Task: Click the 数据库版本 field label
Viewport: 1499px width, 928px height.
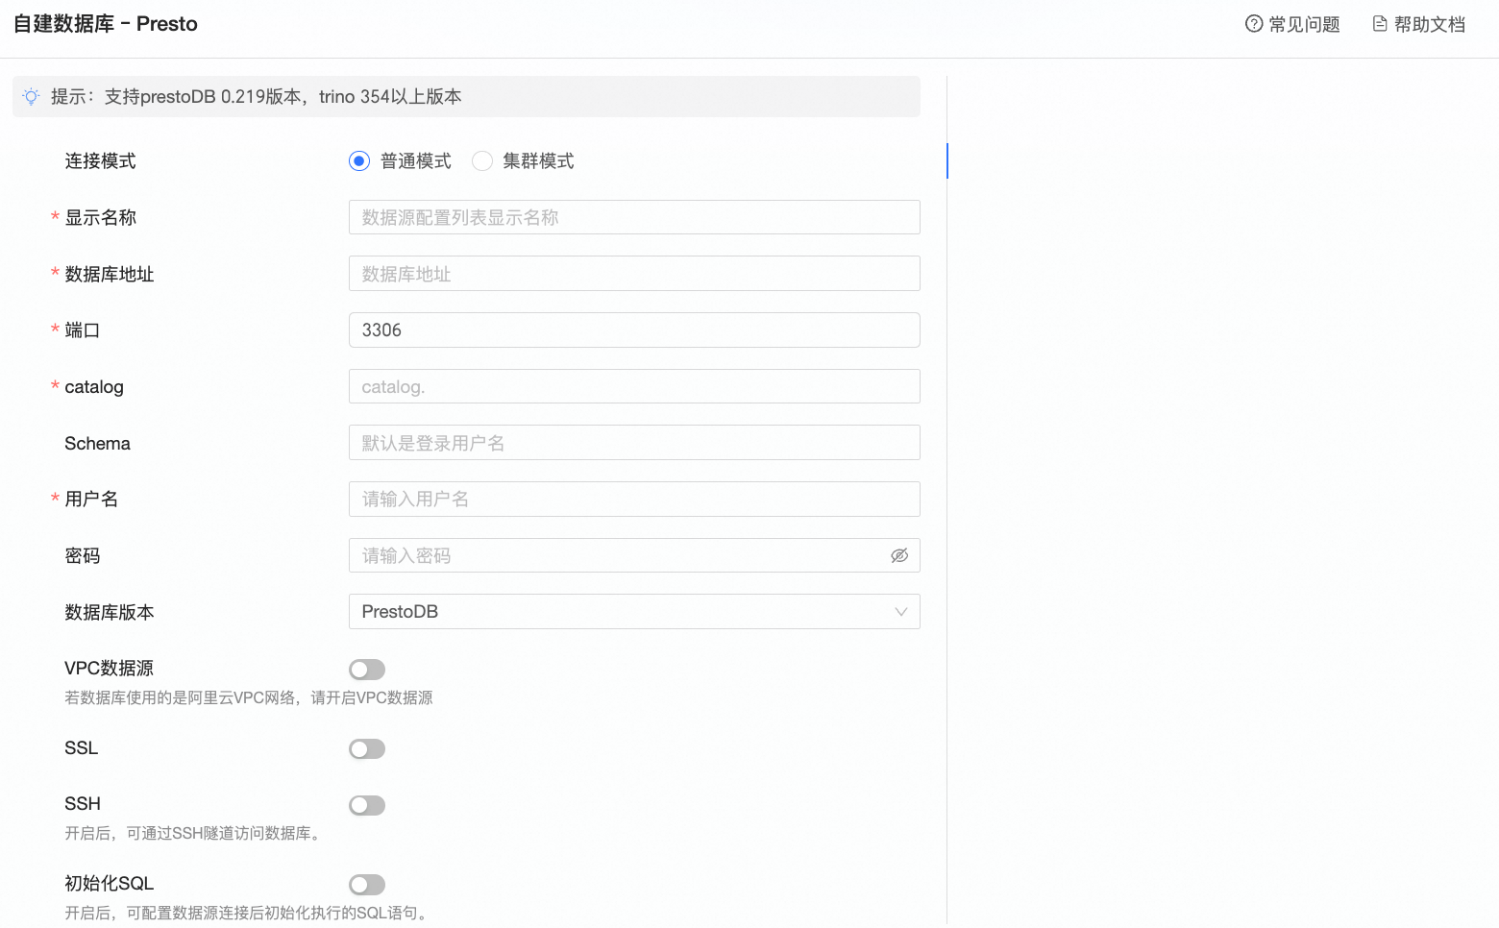Action: 110,612
